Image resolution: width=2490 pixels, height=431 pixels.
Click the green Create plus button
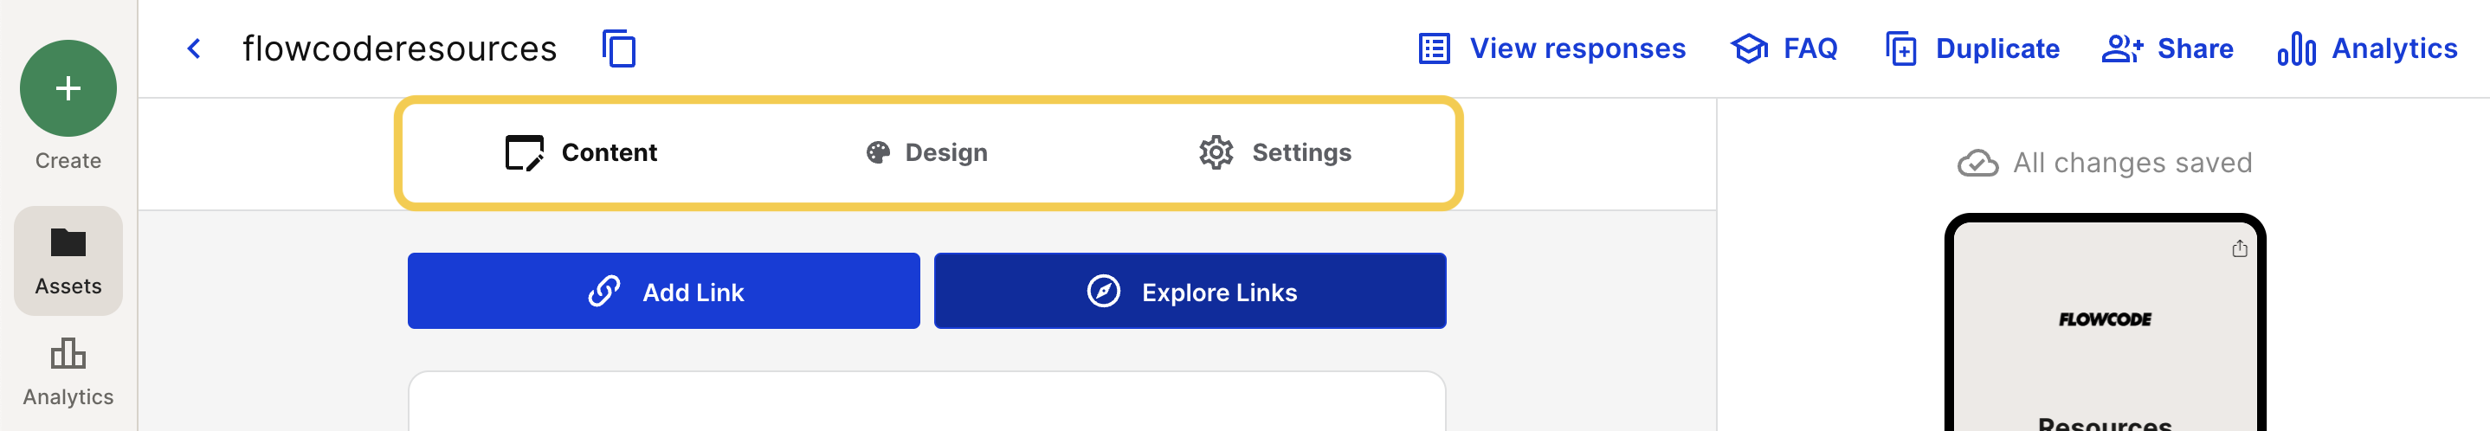pyautogui.click(x=68, y=88)
